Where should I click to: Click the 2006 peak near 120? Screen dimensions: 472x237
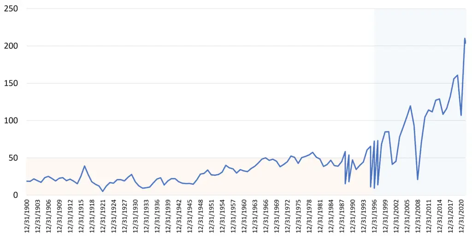[x=410, y=106]
